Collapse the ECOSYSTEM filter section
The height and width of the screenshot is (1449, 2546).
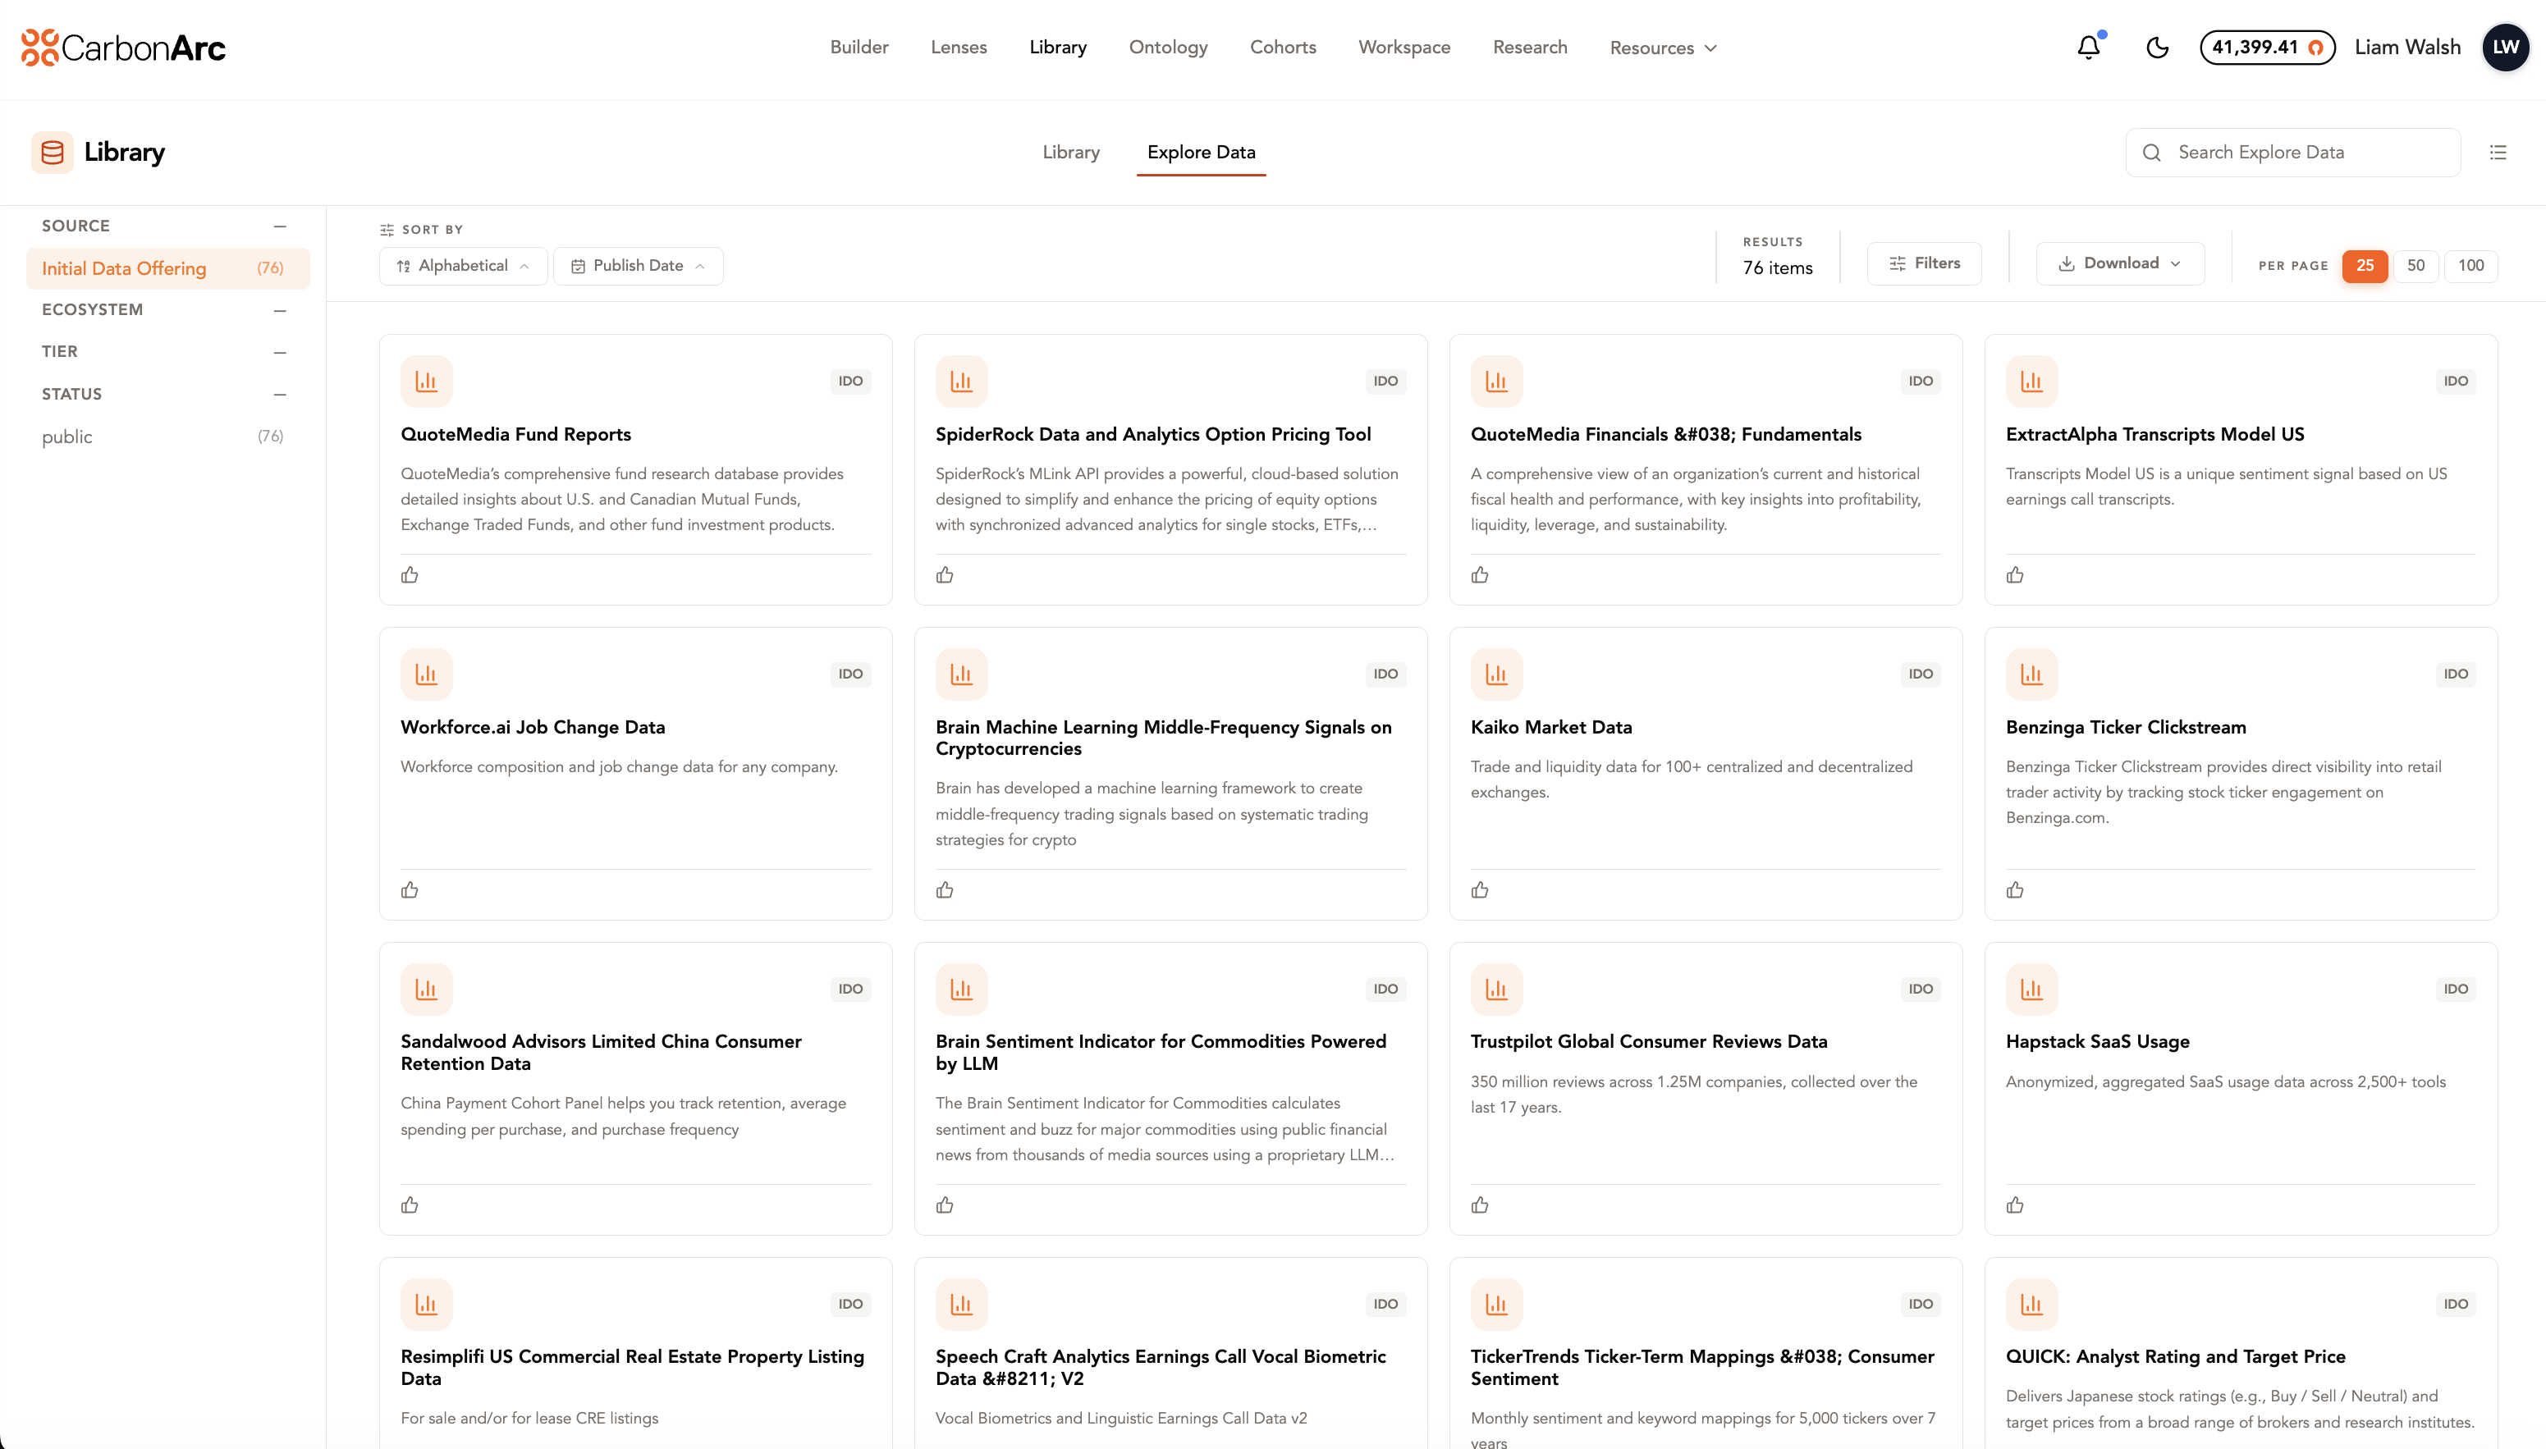click(280, 309)
